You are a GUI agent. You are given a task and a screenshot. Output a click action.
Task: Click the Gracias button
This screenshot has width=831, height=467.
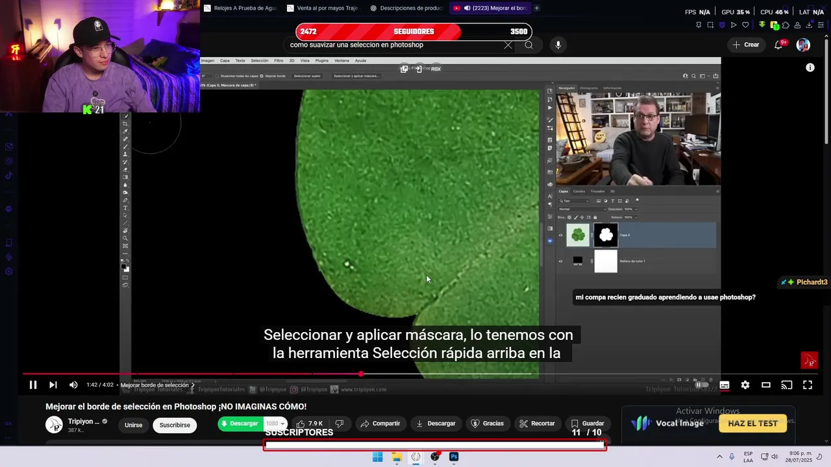tap(487, 424)
